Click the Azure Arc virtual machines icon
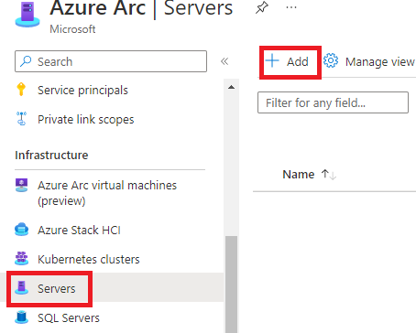 21,185
